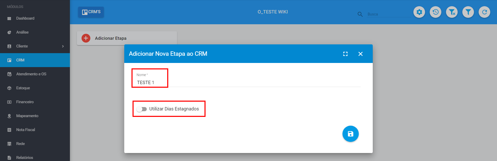Save the new stage with floppy icon
Viewport: 497px width, 161px height.
350,134
